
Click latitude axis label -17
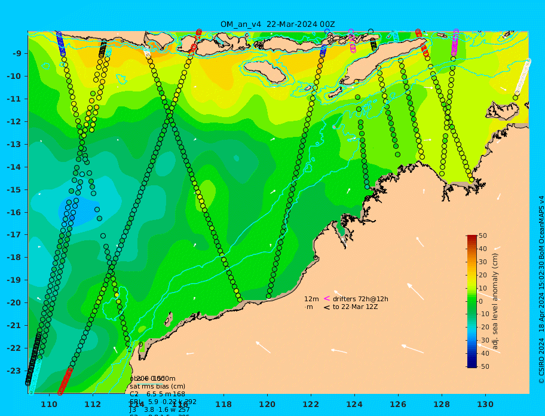[14, 234]
